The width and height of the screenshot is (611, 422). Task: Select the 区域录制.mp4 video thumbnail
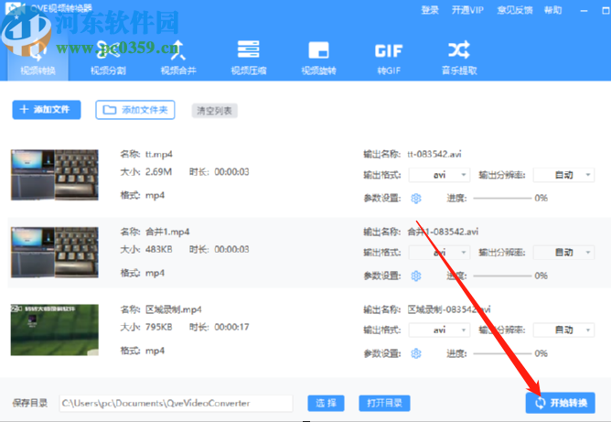pos(55,330)
